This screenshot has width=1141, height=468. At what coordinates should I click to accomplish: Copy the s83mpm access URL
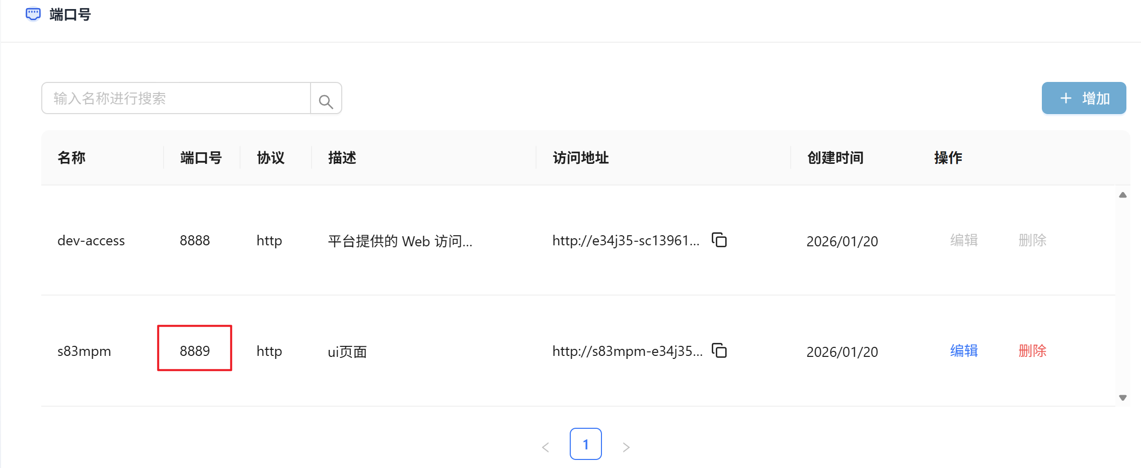(x=720, y=351)
